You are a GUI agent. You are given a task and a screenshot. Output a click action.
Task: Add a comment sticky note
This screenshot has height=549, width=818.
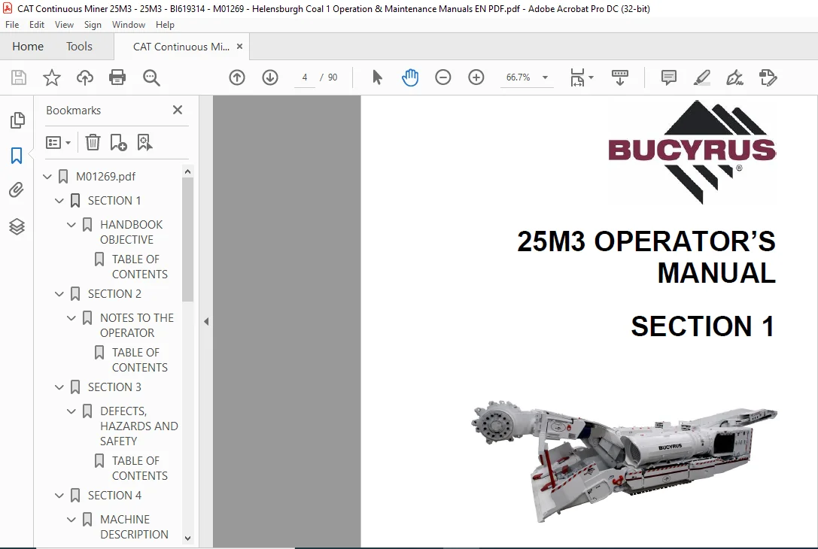pyautogui.click(x=669, y=77)
